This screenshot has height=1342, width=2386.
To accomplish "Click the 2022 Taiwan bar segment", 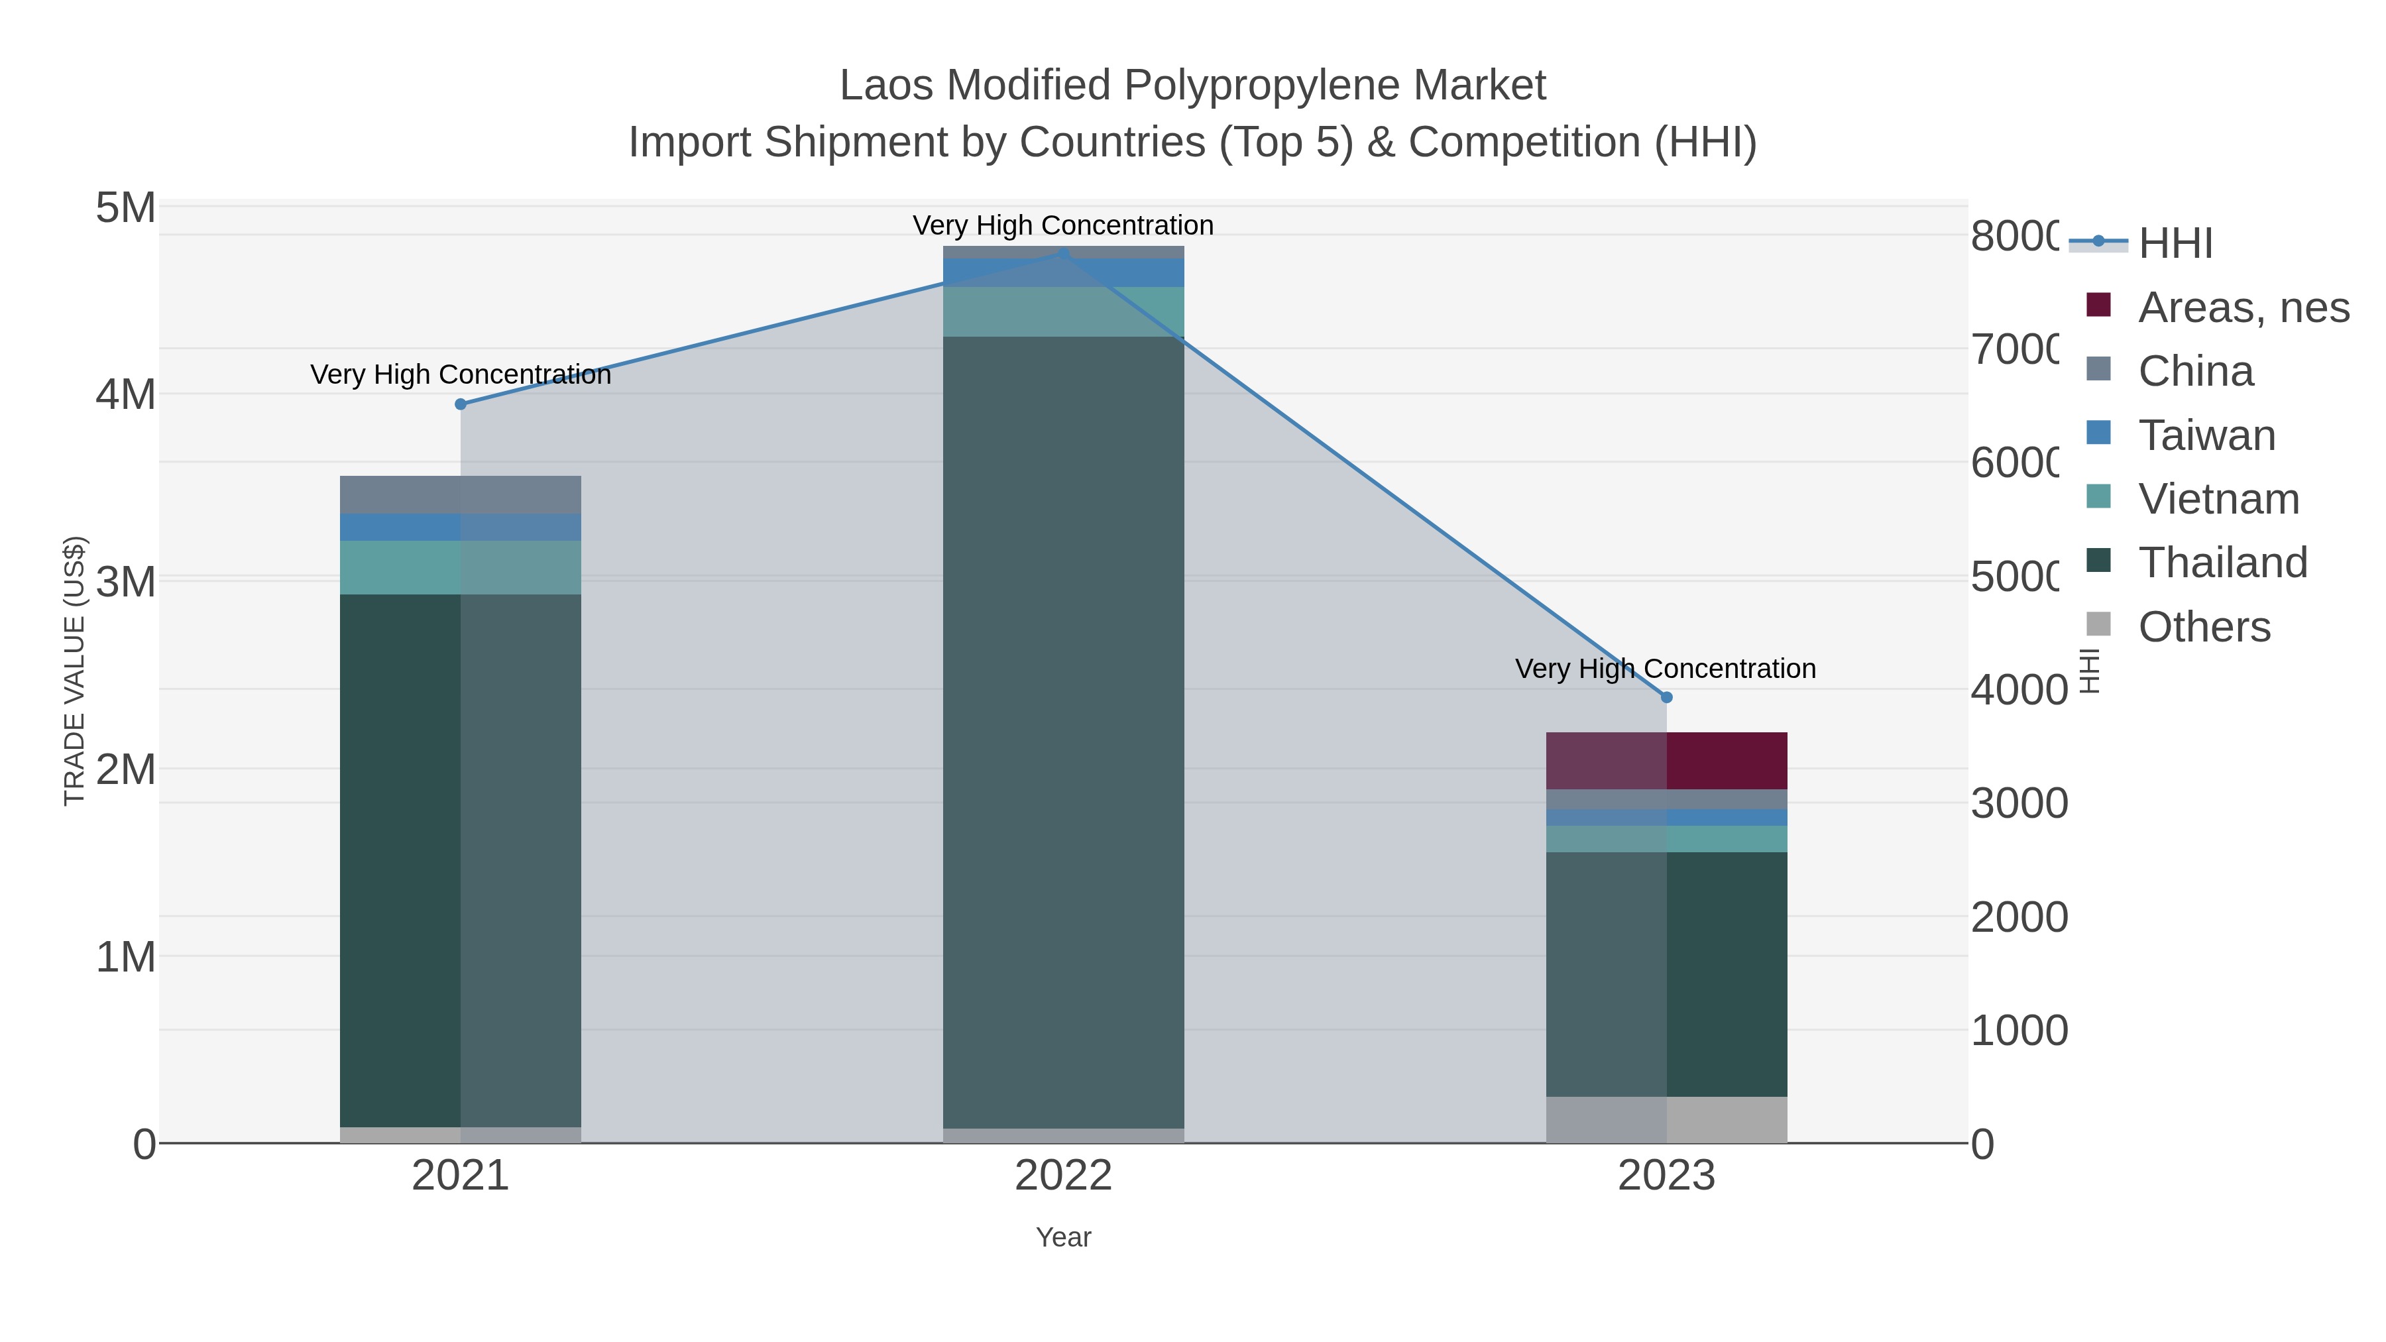I will tap(1063, 273).
